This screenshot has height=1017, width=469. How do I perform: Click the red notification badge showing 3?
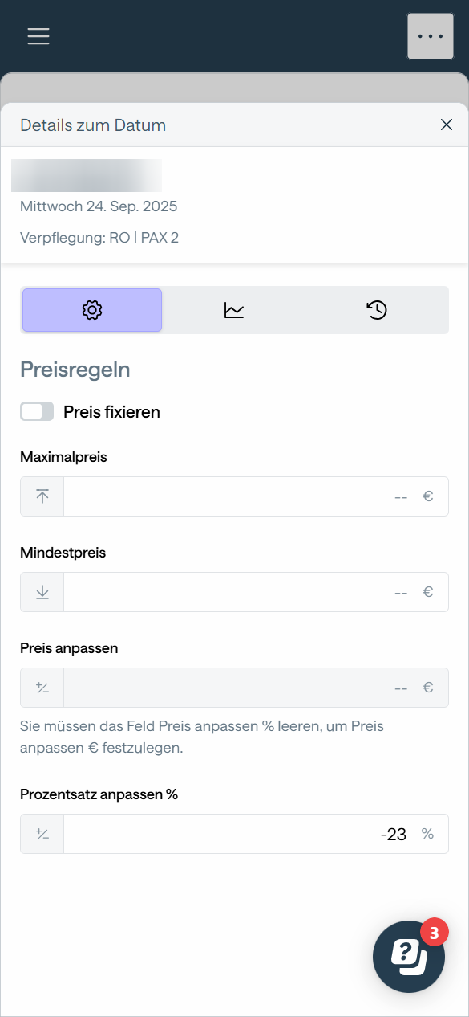click(x=435, y=933)
